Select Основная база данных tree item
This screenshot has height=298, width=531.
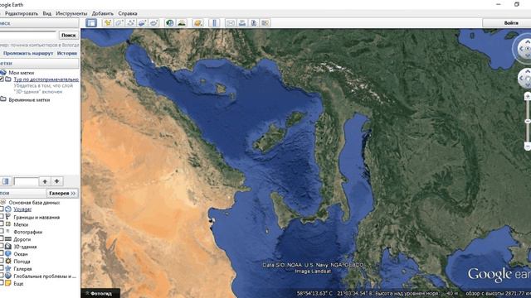pyautogui.click(x=34, y=202)
